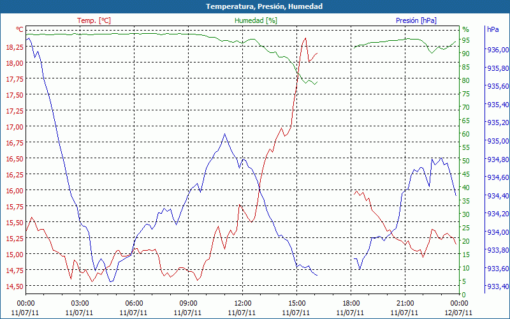Click the '°C' unit label on temperature axis

[20, 29]
